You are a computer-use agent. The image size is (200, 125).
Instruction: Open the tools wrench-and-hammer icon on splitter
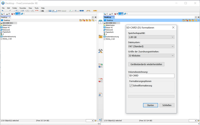pyautogui.click(x=101, y=51)
